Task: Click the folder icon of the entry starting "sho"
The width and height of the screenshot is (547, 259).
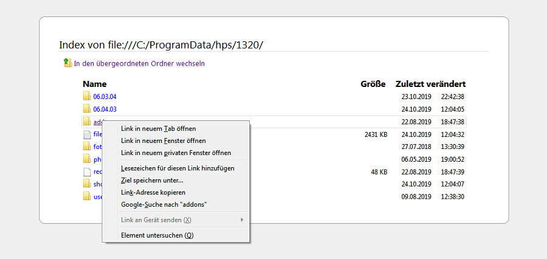Action: click(x=87, y=184)
